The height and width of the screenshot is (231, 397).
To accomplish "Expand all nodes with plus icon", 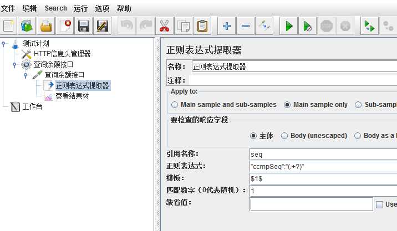I will [x=226, y=26].
